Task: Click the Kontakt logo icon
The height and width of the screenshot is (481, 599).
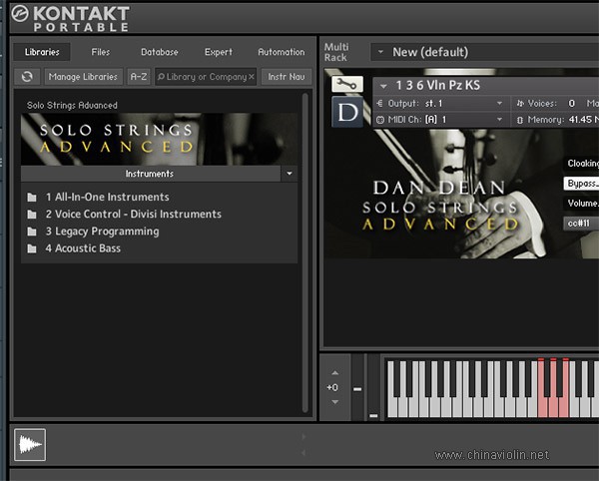Action: pos(20,13)
